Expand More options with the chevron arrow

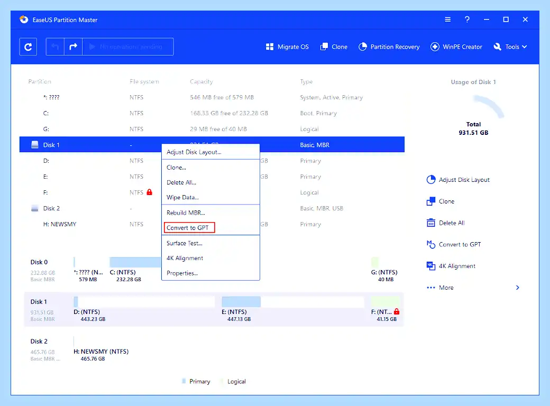[518, 288]
